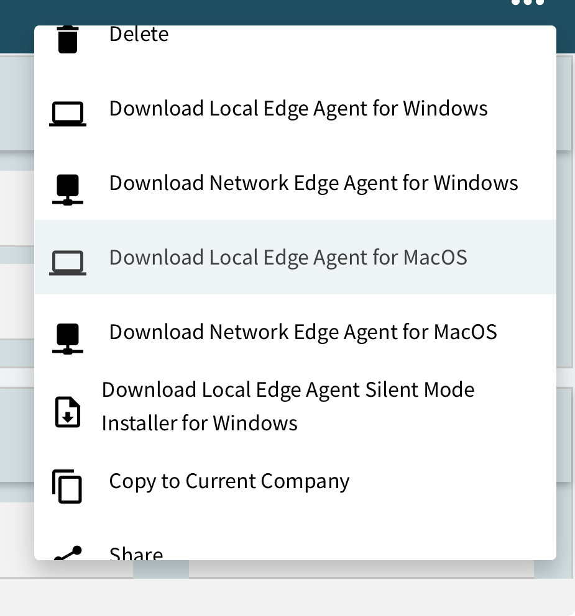575x616 pixels.
Task: Click the trash can icon beside Delete
Action: coord(68,38)
